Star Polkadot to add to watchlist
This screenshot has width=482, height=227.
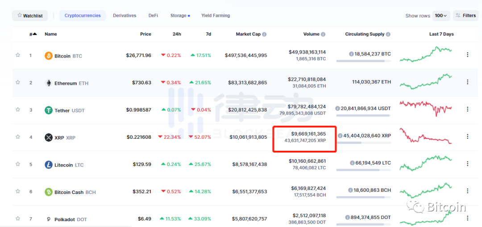pos(18,219)
